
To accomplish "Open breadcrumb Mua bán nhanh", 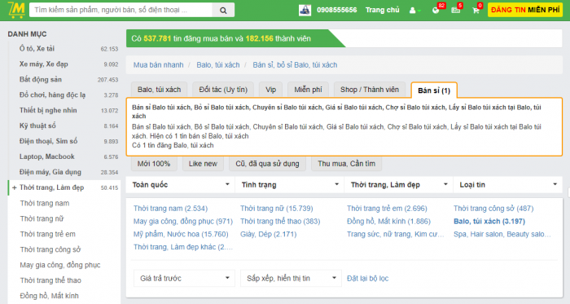I will (x=158, y=65).
